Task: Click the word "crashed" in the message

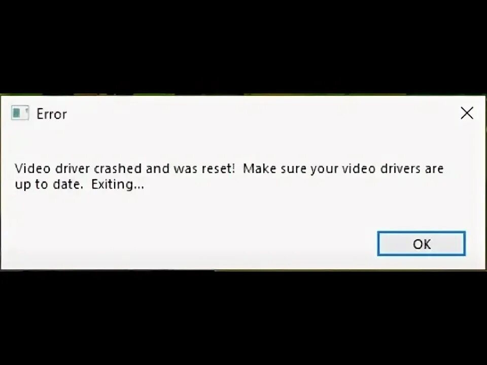Action: 118,168
